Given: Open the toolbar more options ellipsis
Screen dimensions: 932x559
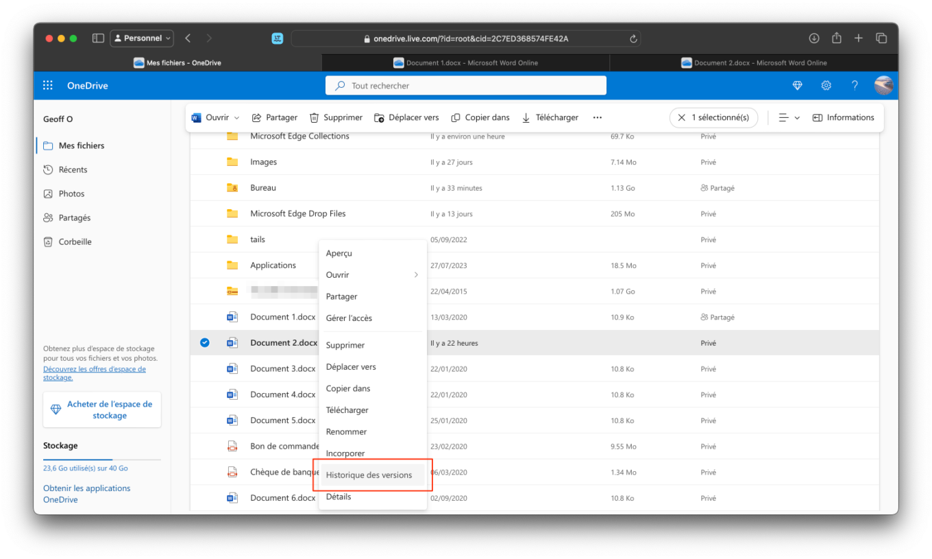Looking at the screenshot, I should click(x=598, y=118).
